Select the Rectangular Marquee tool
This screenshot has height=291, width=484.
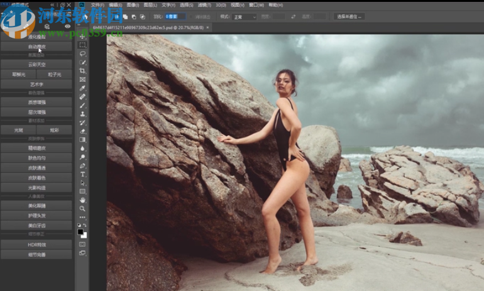82,45
